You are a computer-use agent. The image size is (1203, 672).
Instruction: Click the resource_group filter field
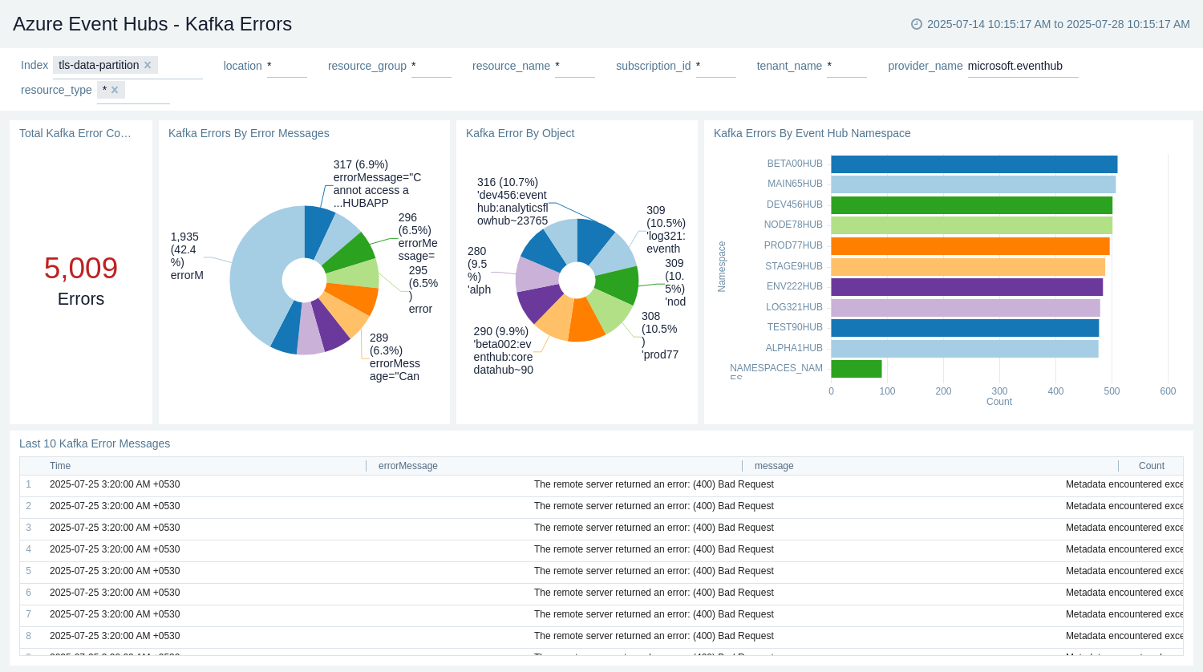coord(431,66)
